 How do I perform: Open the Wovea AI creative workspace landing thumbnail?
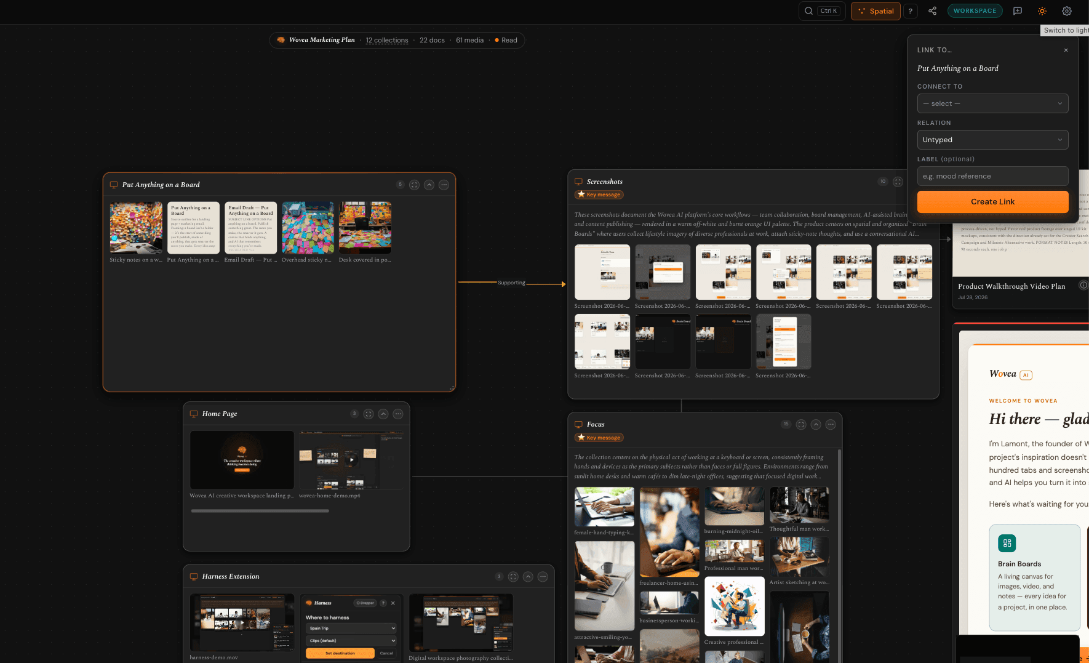[242, 460]
